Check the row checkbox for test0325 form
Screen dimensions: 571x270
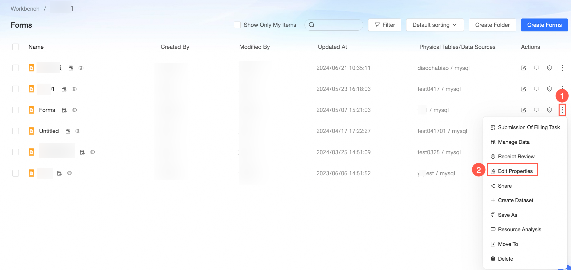pos(16,152)
